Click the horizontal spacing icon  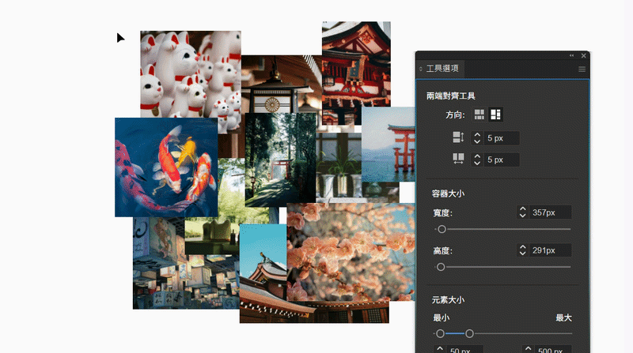tap(458, 159)
